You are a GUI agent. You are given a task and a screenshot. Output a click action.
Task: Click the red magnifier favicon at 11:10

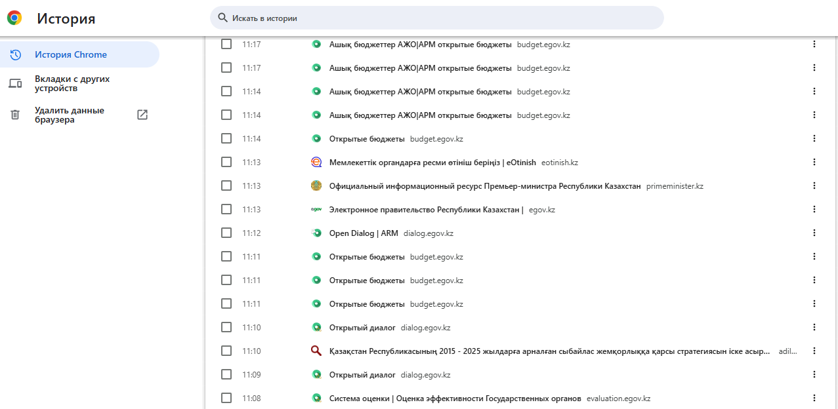point(316,351)
